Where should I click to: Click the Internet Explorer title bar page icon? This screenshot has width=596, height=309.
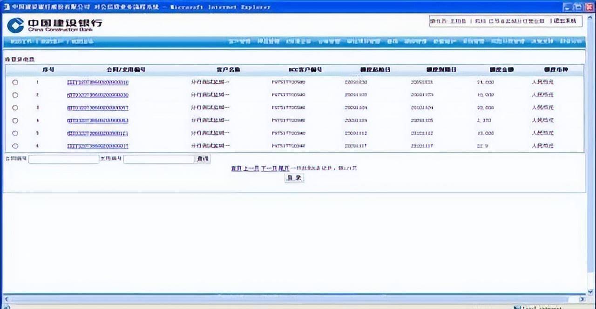[7, 7]
